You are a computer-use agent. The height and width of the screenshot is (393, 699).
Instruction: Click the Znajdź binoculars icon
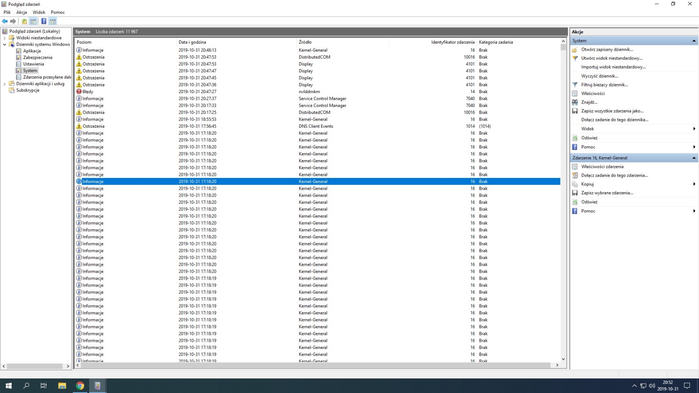(575, 102)
